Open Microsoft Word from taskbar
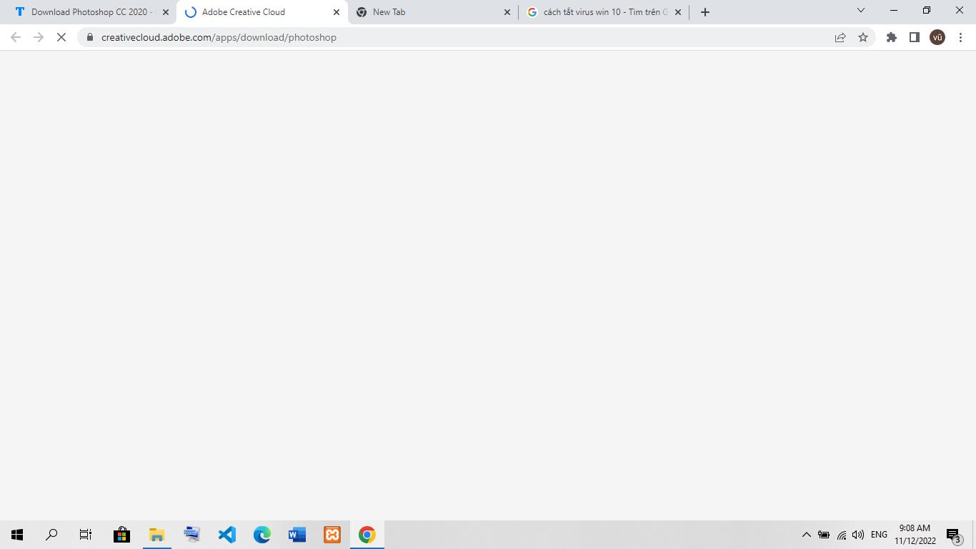Viewport: 976px width, 549px height. tap(297, 535)
